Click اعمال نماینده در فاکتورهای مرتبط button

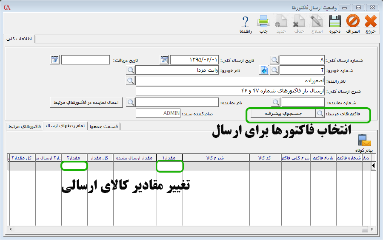[x=86, y=103]
